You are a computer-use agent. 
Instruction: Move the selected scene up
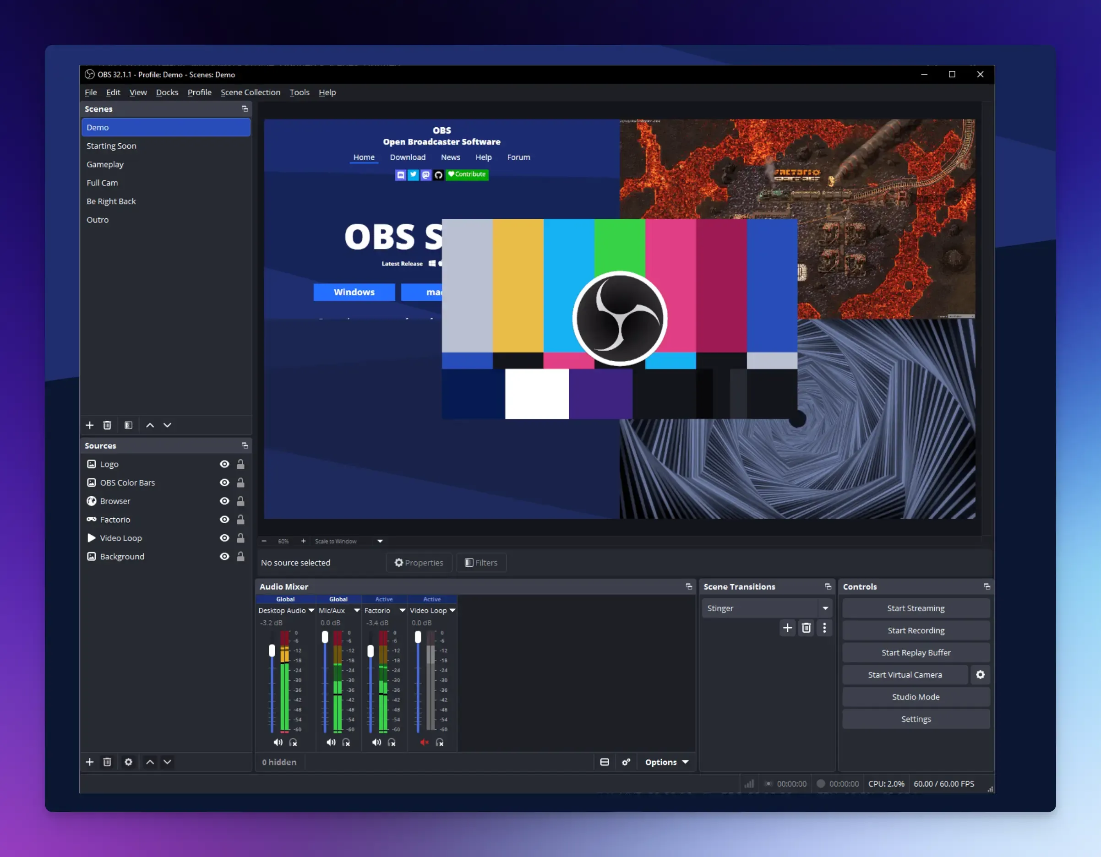(x=150, y=425)
